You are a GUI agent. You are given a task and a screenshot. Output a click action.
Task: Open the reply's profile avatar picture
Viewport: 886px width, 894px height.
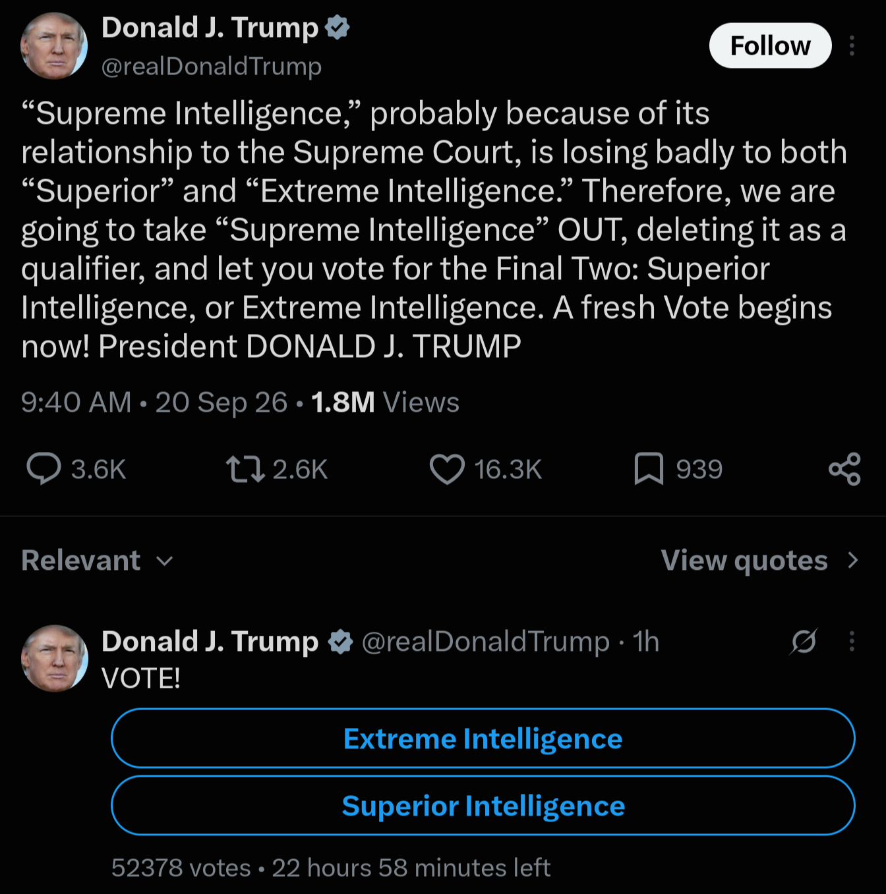(54, 658)
